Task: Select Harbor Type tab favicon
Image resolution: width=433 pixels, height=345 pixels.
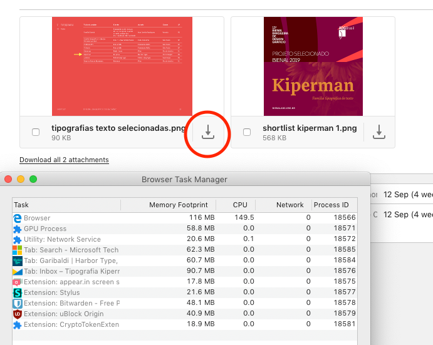Action: (18, 260)
